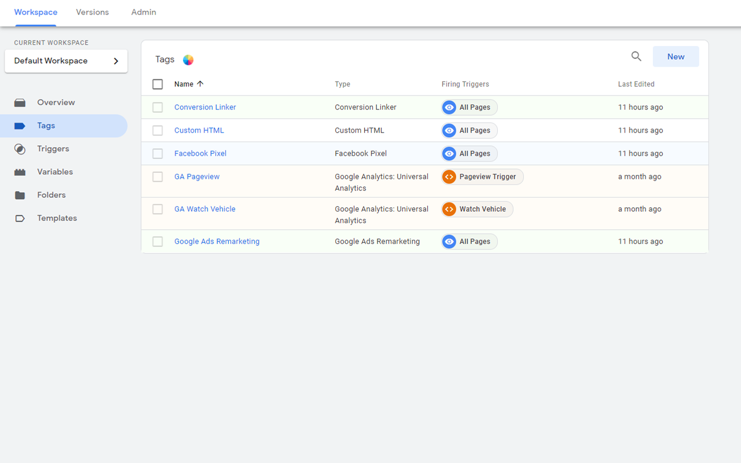Click the sort arrow beside Name header
Image resolution: width=741 pixels, height=463 pixels.
[x=200, y=84]
